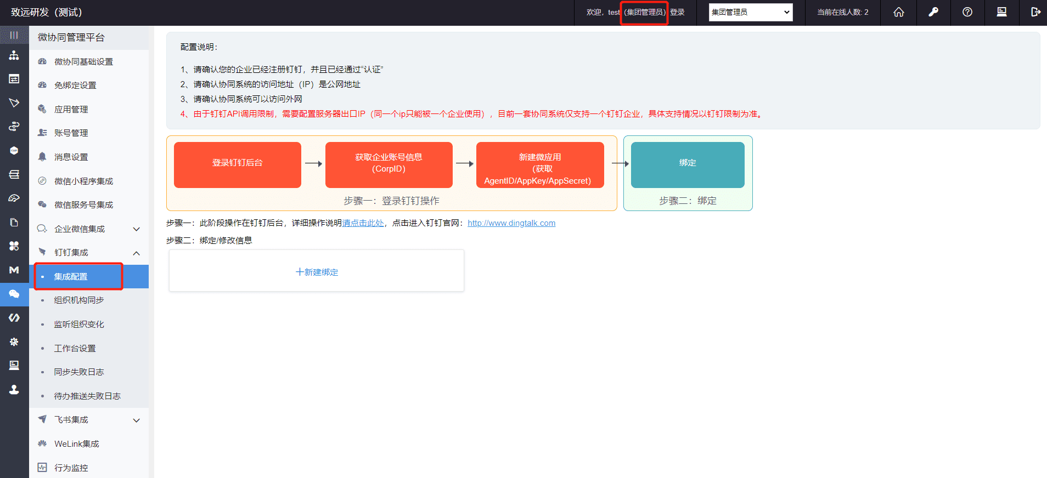Click the 行为监控 chart icon
1047x478 pixels.
42,468
